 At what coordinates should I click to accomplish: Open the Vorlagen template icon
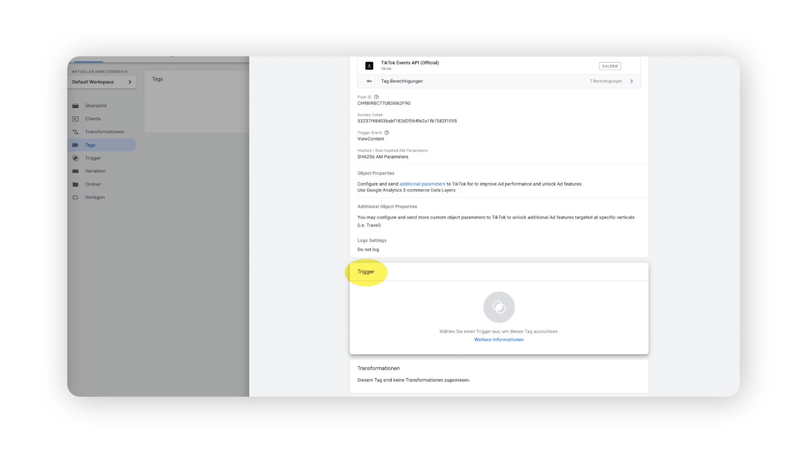click(76, 197)
